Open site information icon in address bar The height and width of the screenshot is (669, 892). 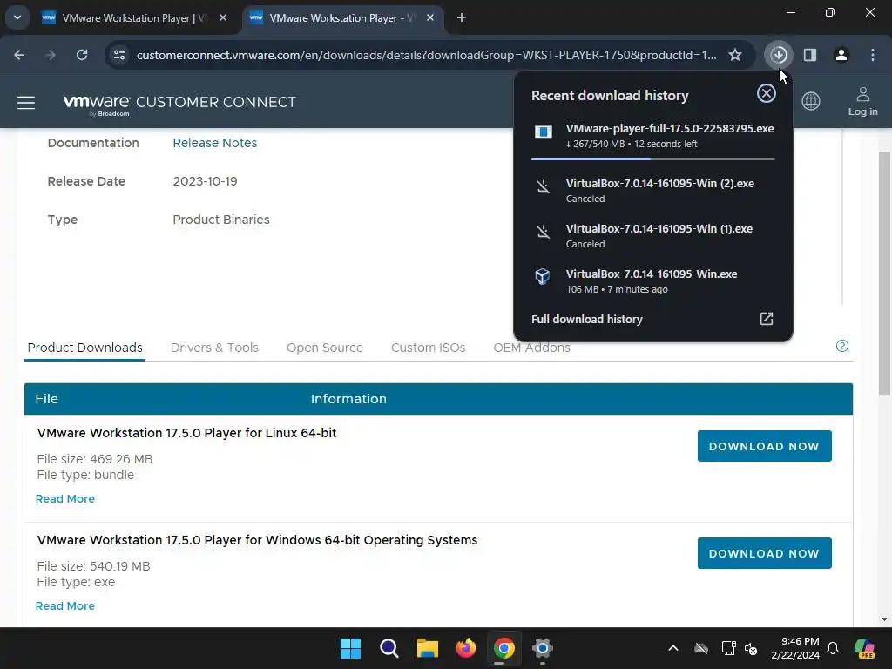(x=119, y=55)
